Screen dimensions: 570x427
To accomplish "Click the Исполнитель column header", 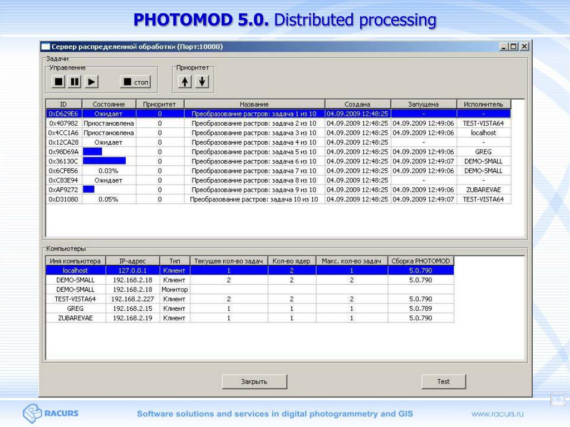I will point(484,104).
